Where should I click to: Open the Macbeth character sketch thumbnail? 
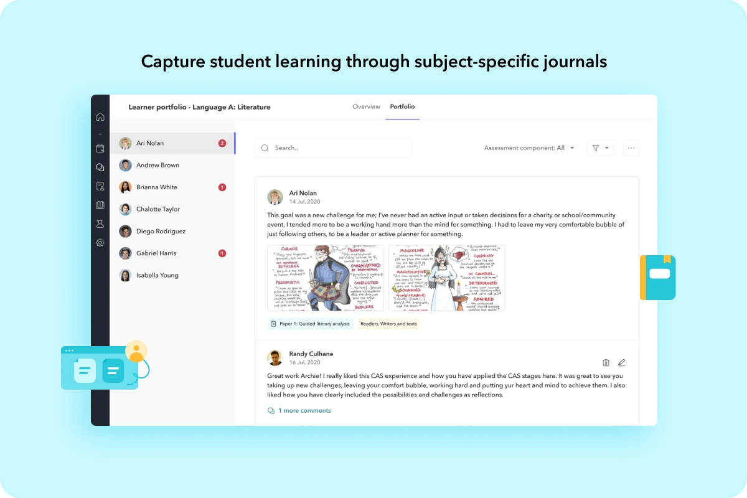click(326, 278)
